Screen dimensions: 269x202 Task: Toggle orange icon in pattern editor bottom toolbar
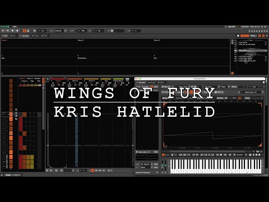[92, 171]
